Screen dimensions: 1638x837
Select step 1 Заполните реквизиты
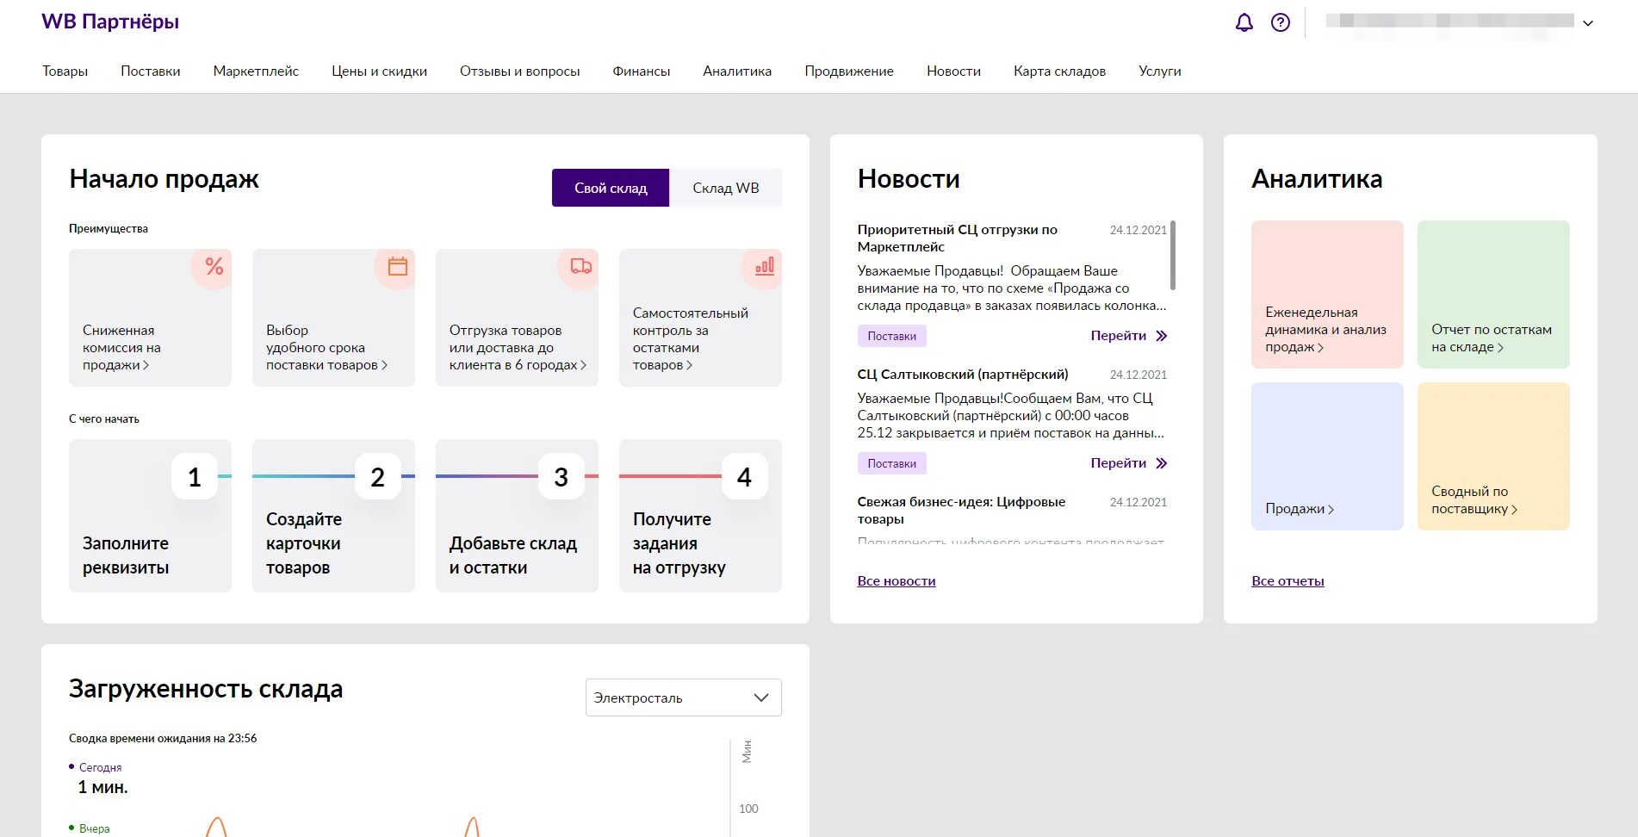pos(150,516)
